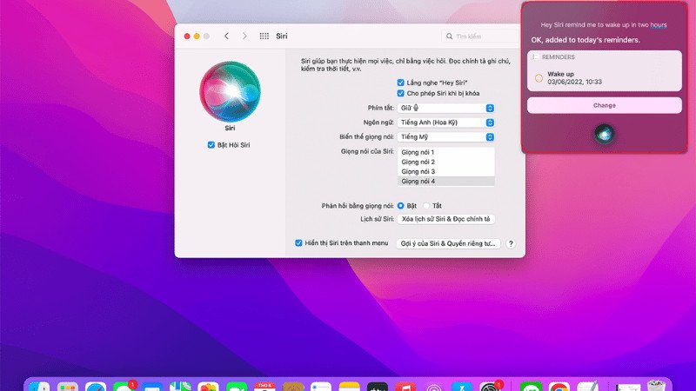This screenshot has height=391, width=696.
Task: Open Gợi ý của Siri & Quyền riêng tư
Action: point(448,243)
